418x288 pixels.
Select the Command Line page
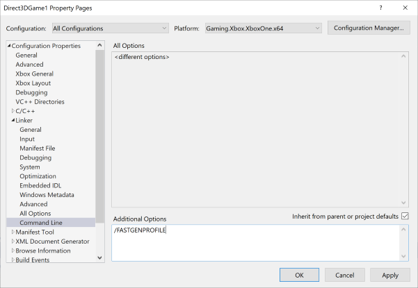51,223
